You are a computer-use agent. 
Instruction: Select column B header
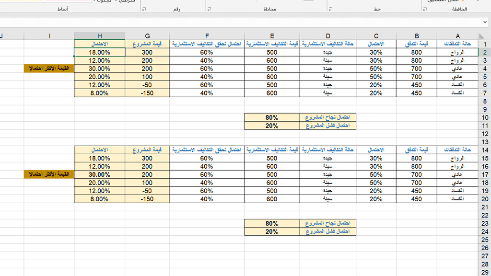417,36
